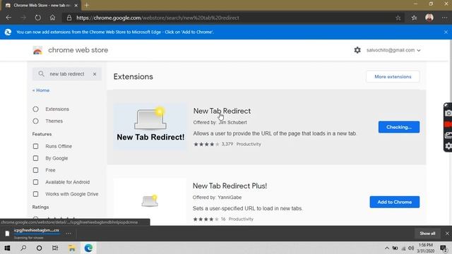The width and height of the screenshot is (452, 254).
Task: Open the New Tab Redirect Plus! title
Action: click(230, 186)
